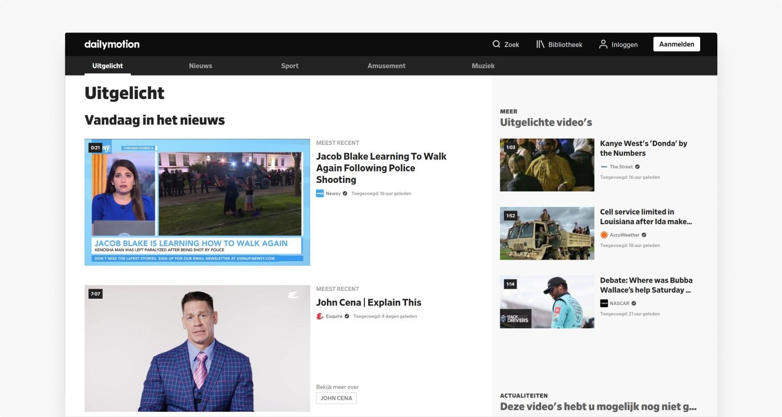Click verified badge next to Newsy

point(345,193)
